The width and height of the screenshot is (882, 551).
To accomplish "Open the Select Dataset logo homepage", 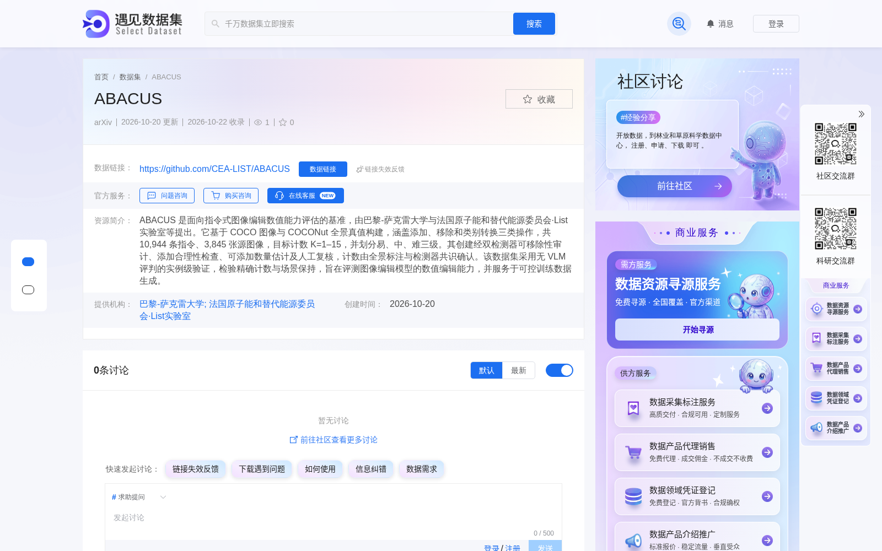I will [132, 24].
